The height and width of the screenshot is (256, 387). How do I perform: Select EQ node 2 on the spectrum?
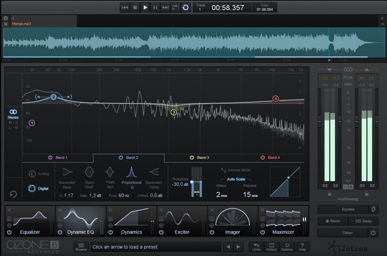(x=53, y=97)
